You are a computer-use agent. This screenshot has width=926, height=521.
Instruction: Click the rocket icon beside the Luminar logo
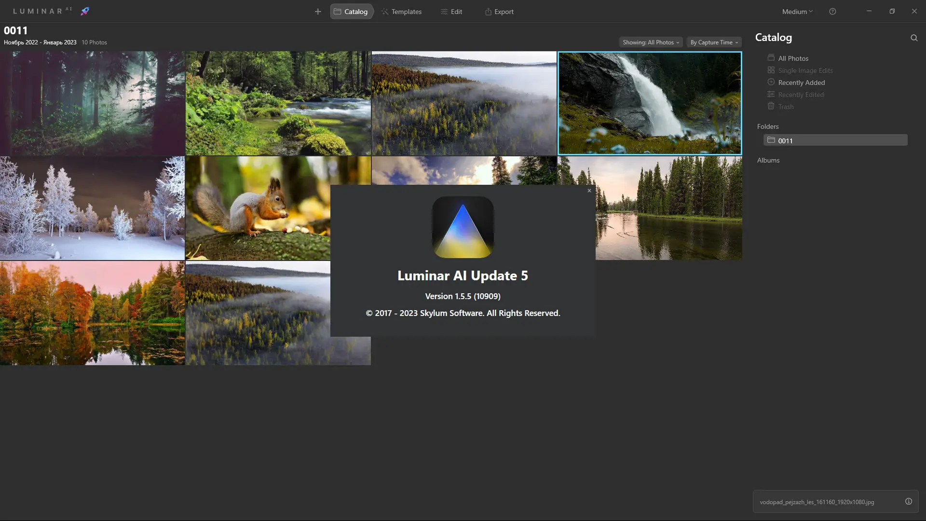tap(85, 11)
